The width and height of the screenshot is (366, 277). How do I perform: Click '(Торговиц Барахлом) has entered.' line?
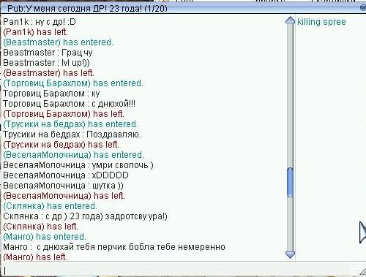coord(73,83)
